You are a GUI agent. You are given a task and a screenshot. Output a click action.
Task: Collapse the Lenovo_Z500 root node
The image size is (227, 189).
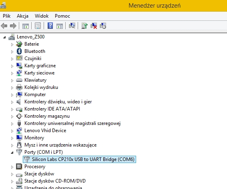click(4, 37)
